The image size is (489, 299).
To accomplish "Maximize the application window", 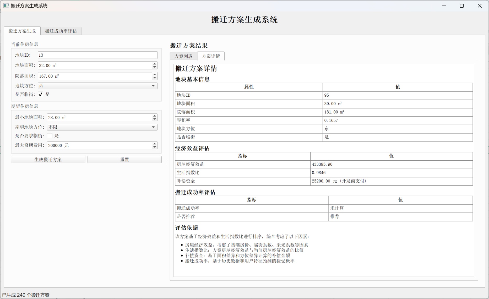I will 462,6.
